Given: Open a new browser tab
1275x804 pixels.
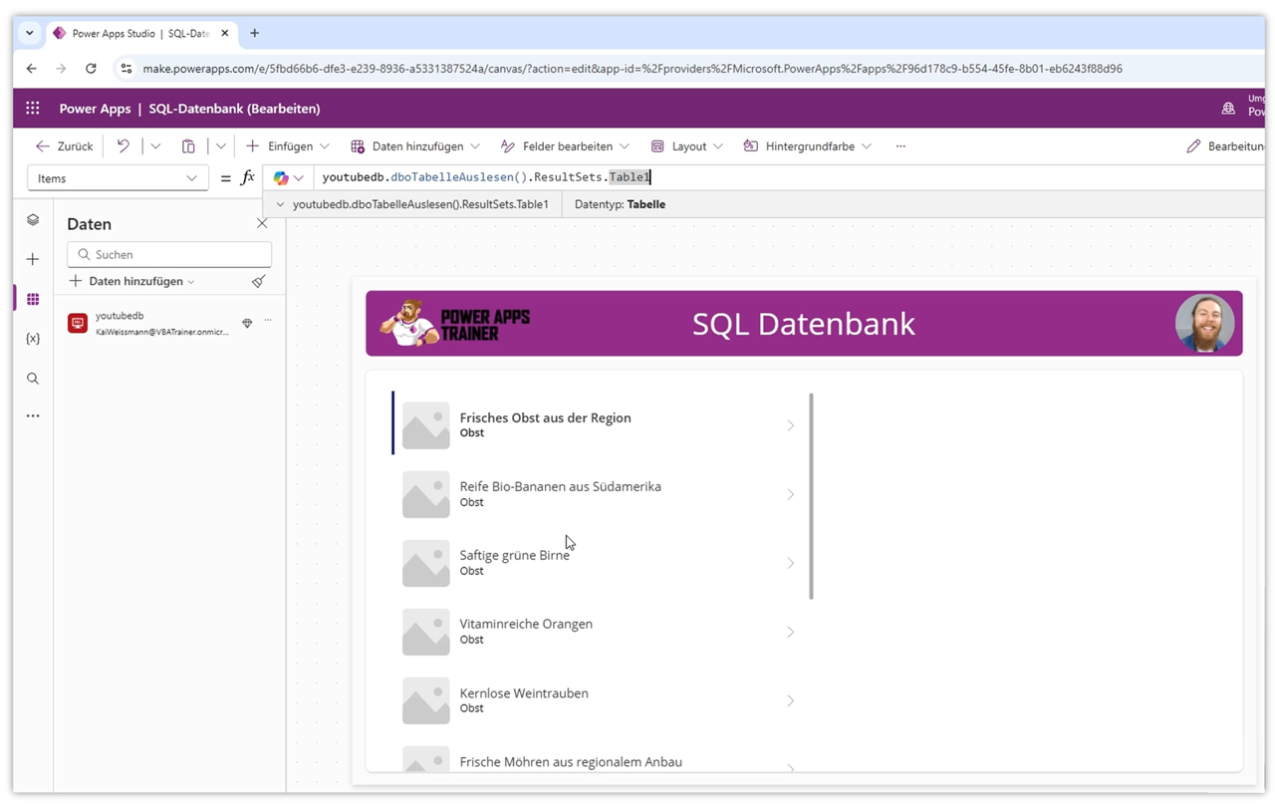Looking at the screenshot, I should coord(254,33).
